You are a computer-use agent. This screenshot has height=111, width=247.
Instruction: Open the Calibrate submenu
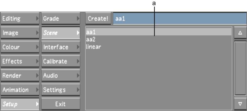click(61, 61)
